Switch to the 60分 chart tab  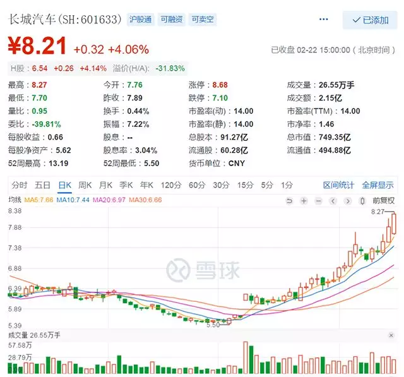pyautogui.click(x=197, y=185)
